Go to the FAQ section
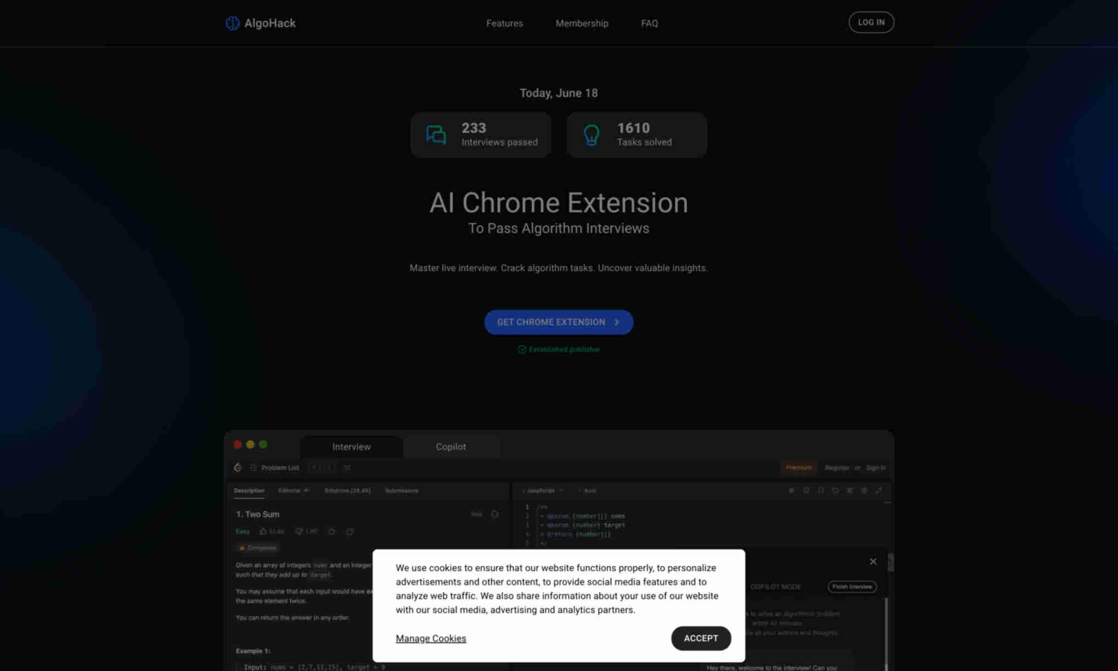This screenshot has height=671, width=1118. (649, 23)
